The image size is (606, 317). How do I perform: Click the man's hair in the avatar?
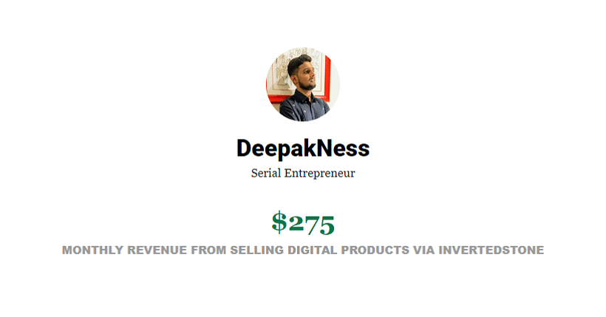click(x=299, y=62)
